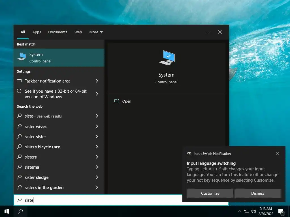Click magnifier icon beside 'sisters in the garden'
290x217 pixels.
(19, 187)
